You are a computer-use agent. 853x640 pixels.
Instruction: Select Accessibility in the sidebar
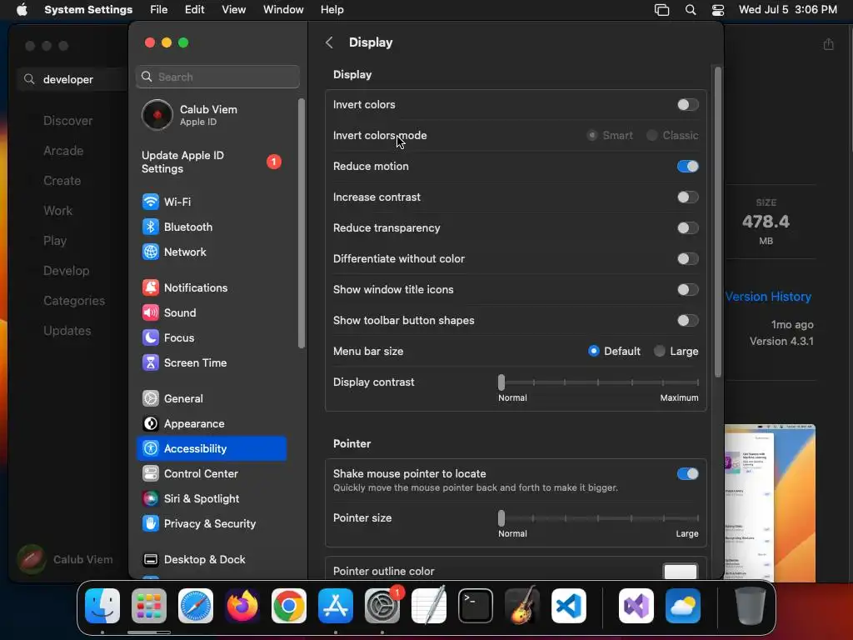coord(211,449)
